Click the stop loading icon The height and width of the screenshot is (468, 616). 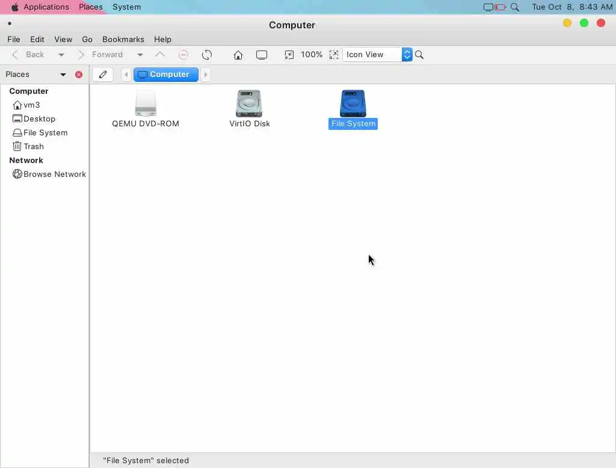click(183, 55)
